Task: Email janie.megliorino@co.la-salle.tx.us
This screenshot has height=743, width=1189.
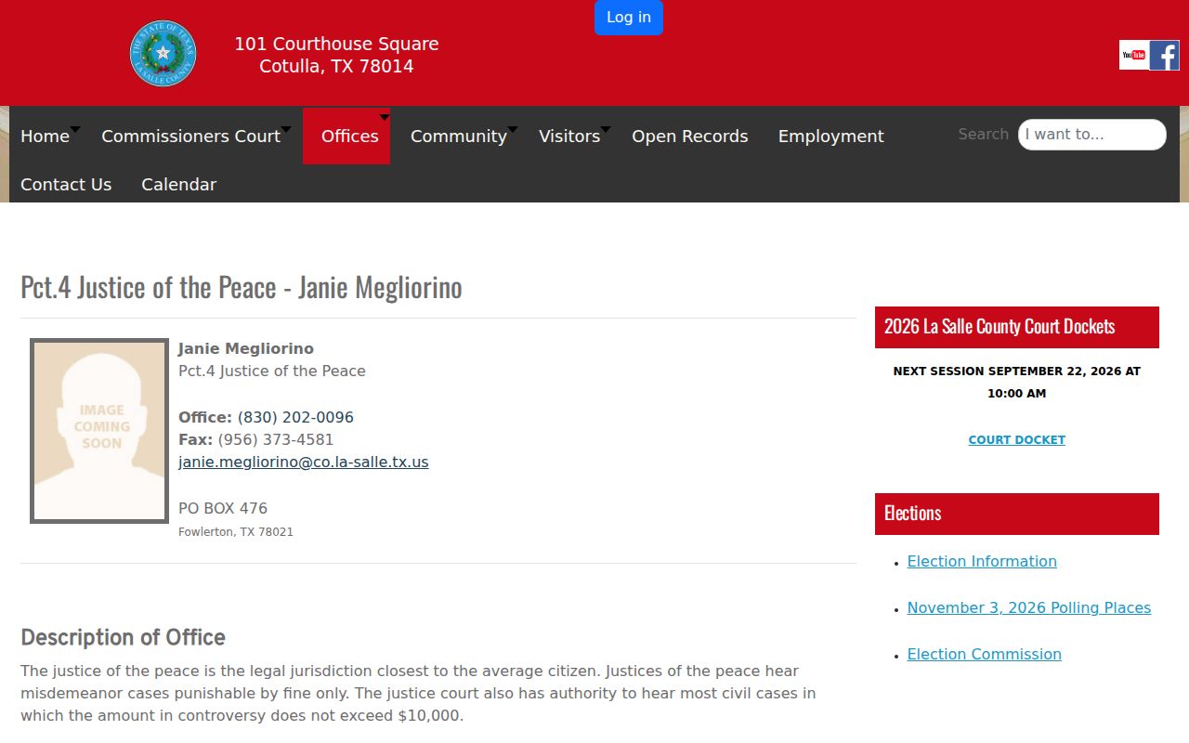Action: [303, 463]
